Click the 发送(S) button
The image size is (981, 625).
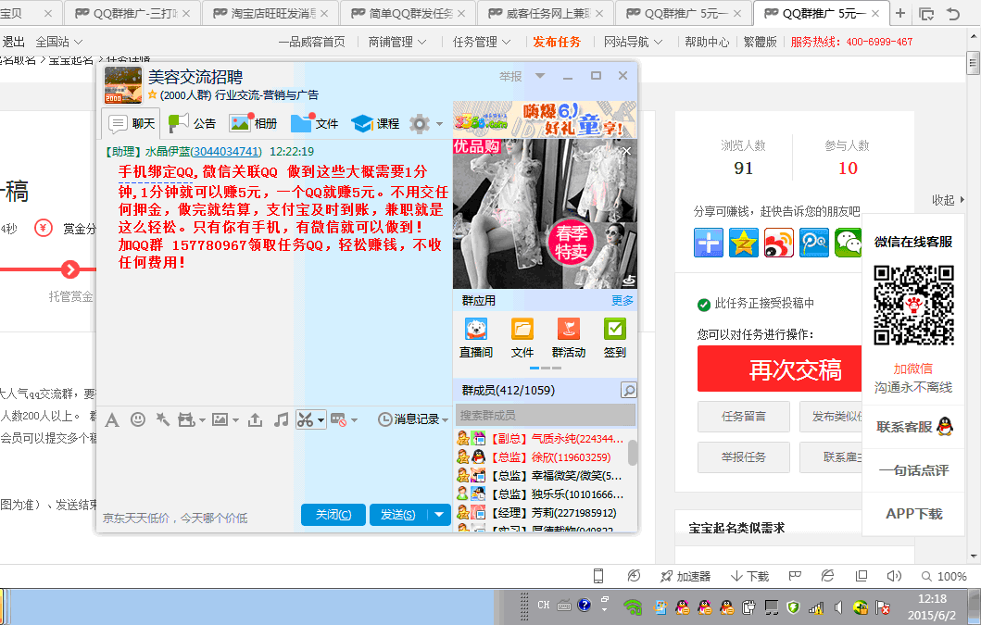(398, 515)
